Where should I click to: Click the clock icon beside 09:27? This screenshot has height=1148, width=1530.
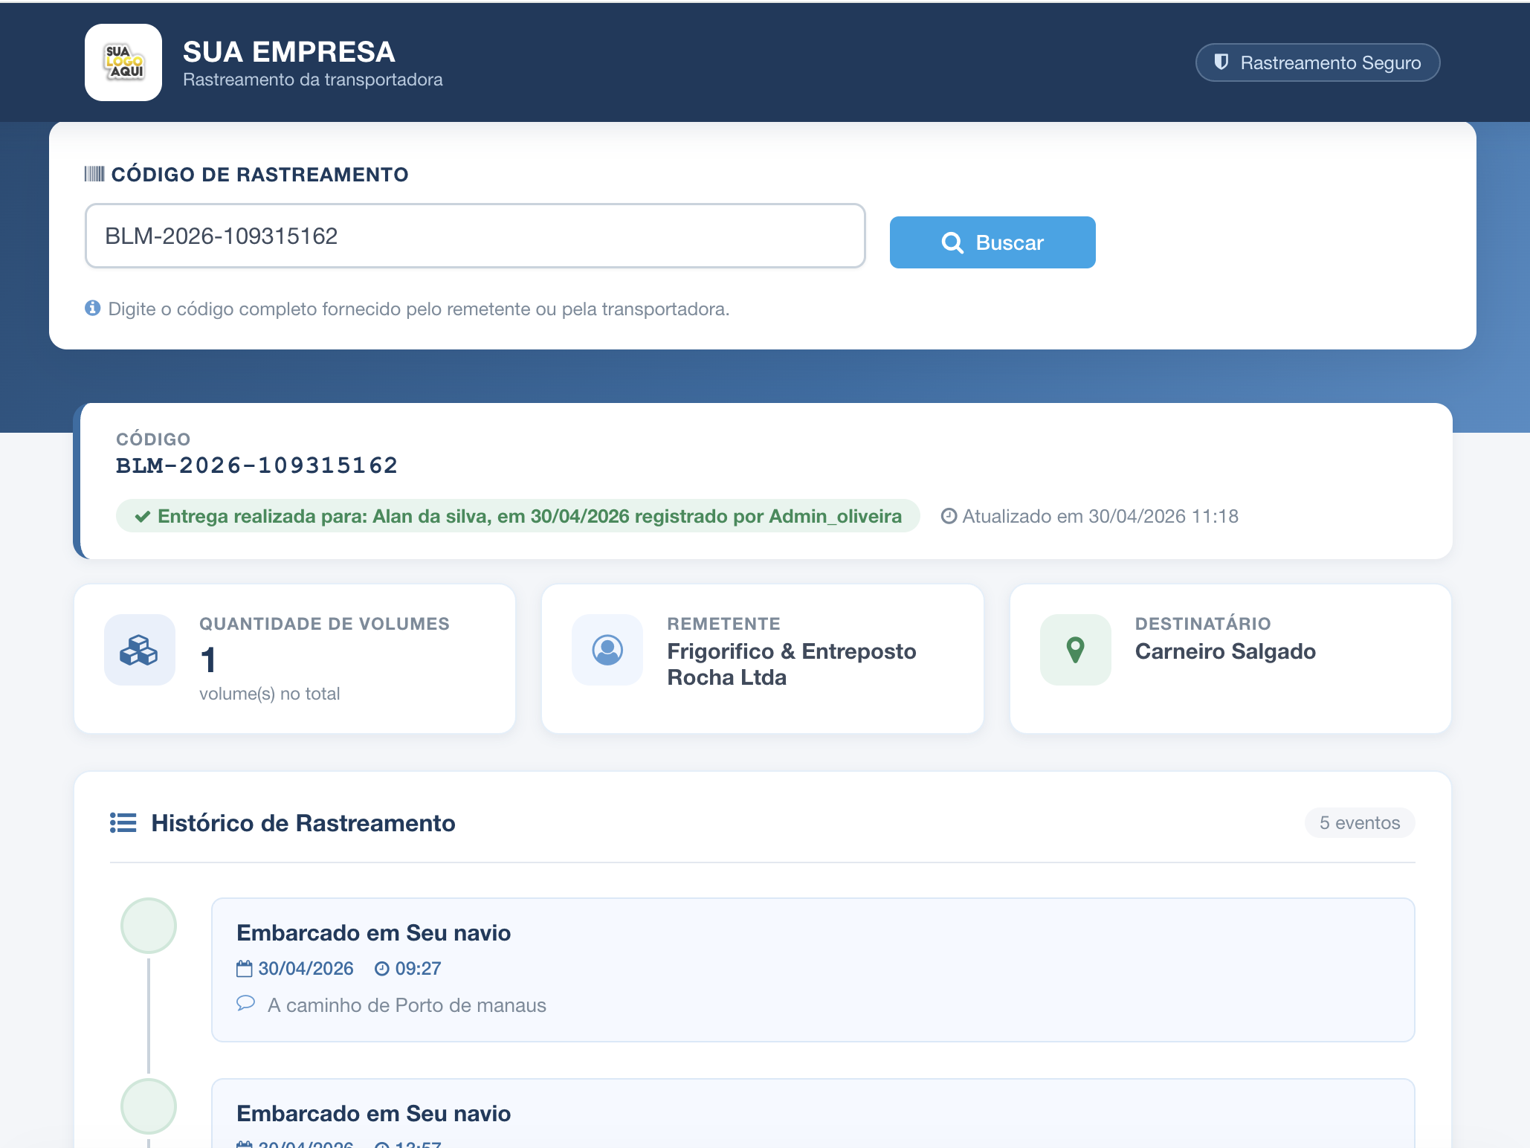[382, 969]
